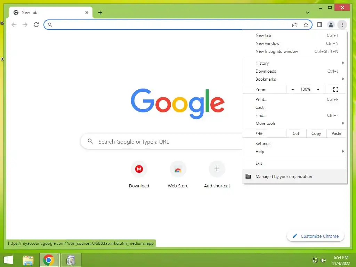Open Downloads from the menu
This screenshot has height=267, width=356.
pos(294,71)
